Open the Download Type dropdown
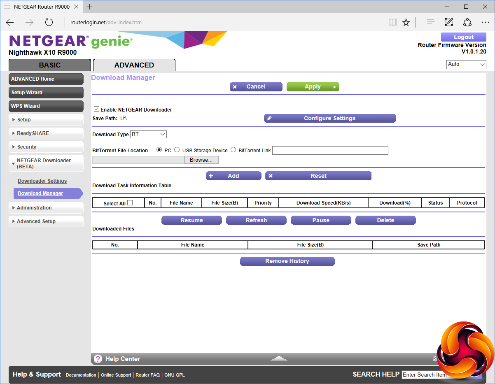Image resolution: width=495 pixels, height=384 pixels. (x=148, y=135)
